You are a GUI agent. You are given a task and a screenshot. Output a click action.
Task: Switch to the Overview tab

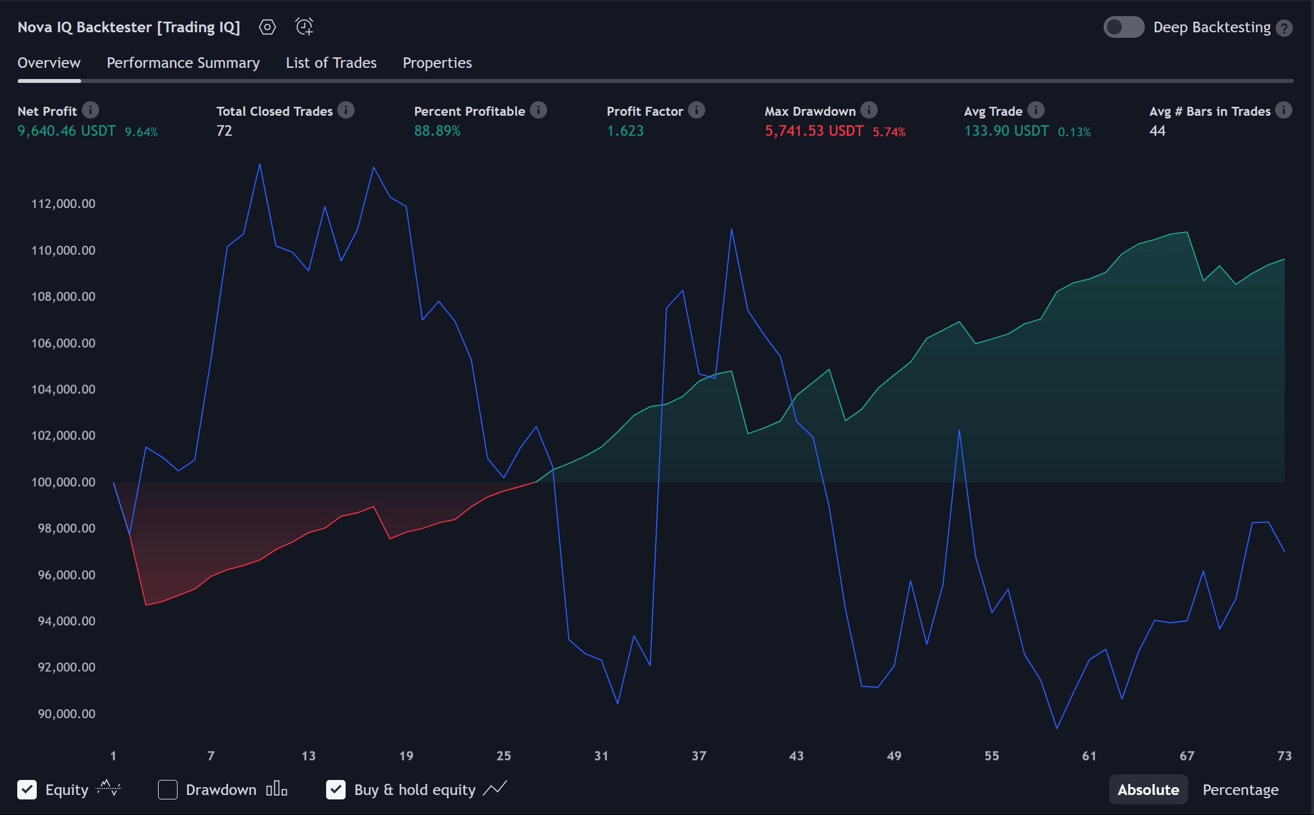49,63
